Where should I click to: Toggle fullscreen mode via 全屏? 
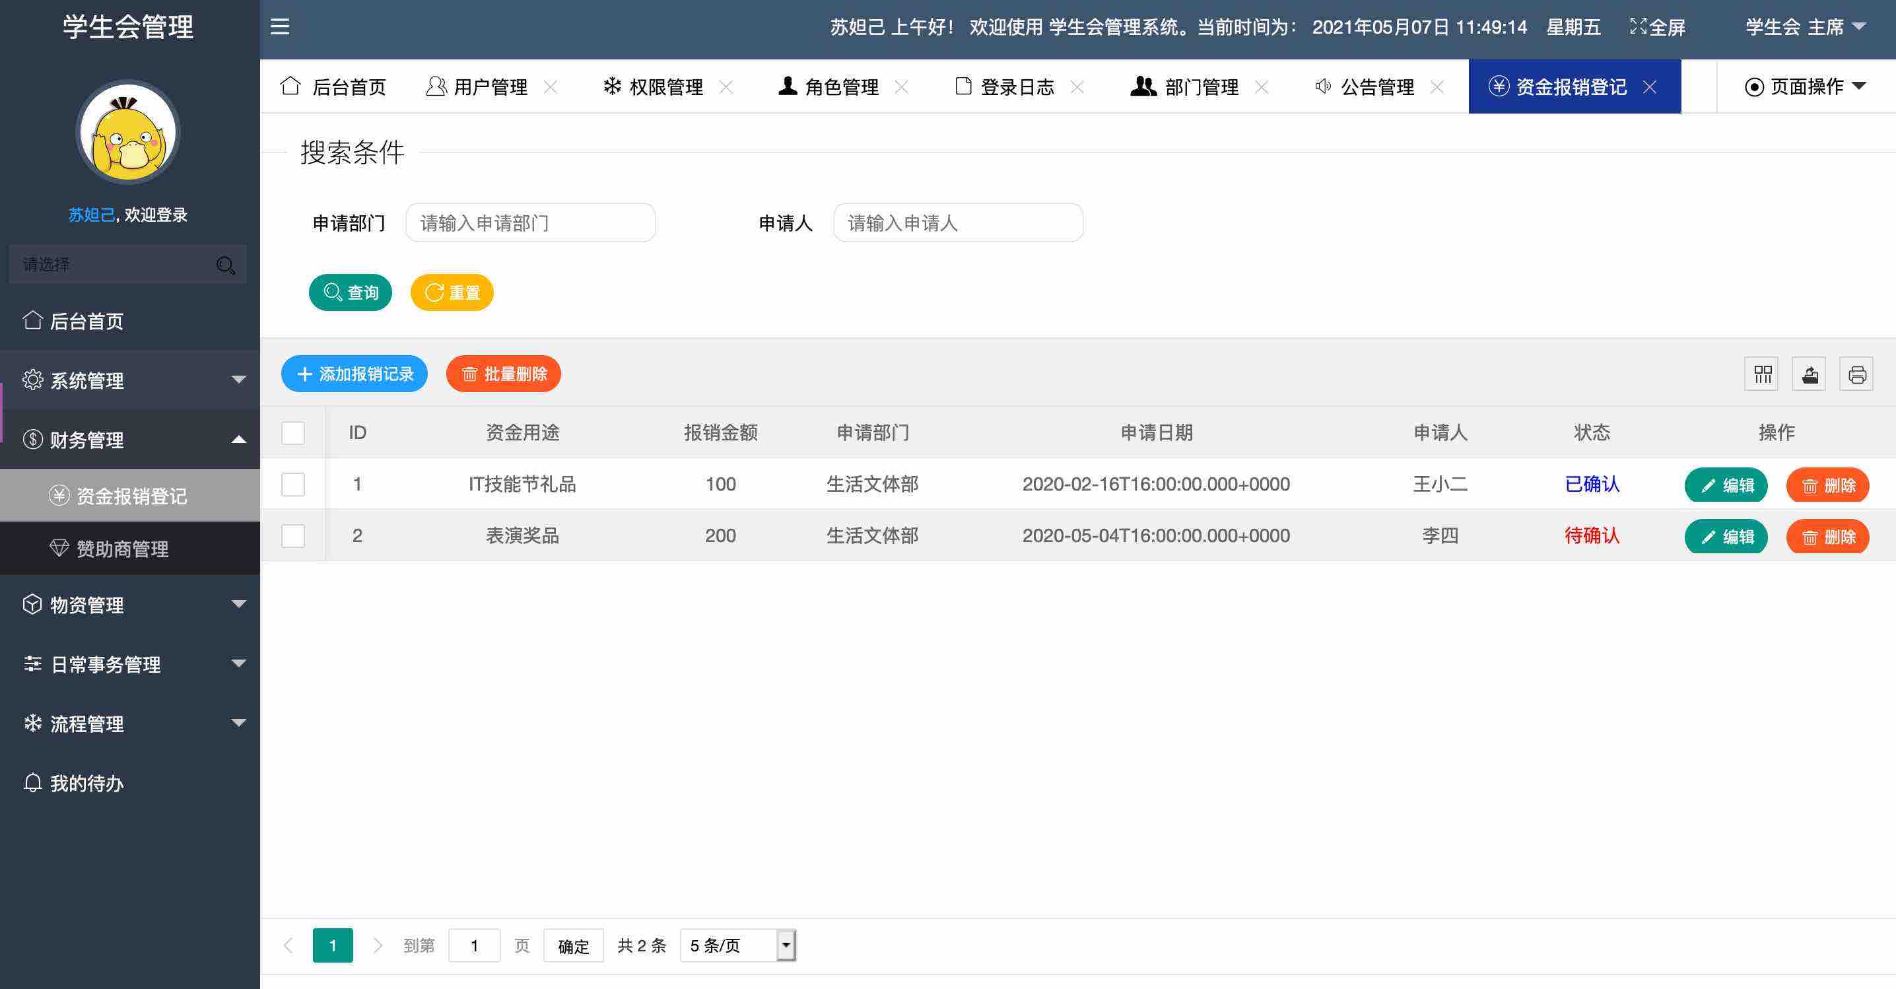click(x=1658, y=27)
